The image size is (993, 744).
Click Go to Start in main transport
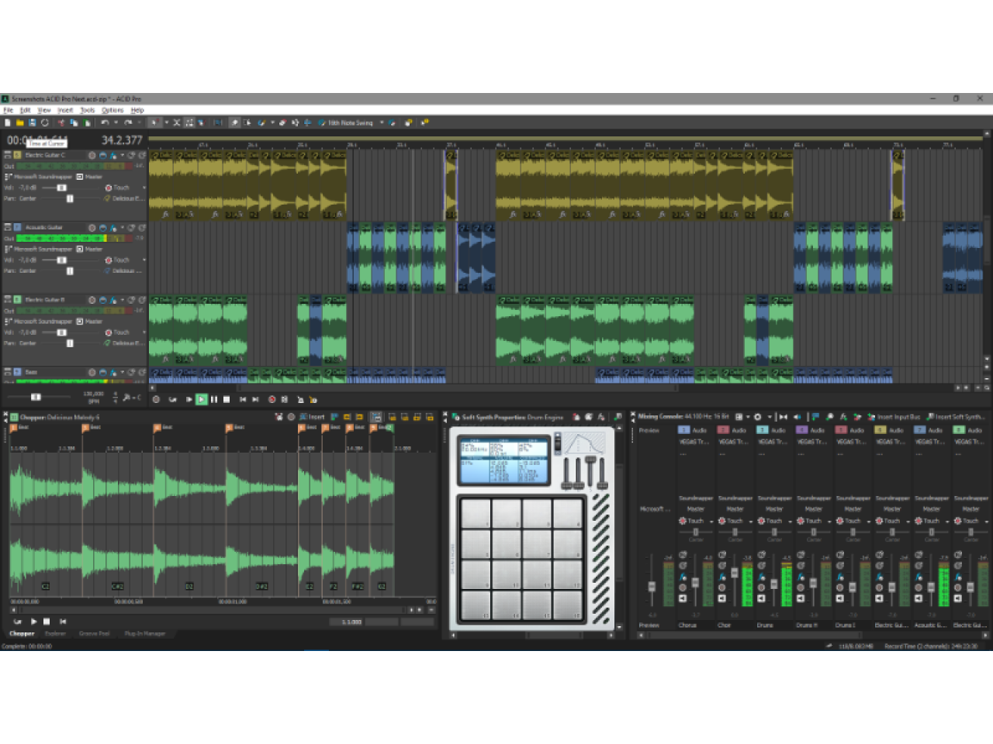[243, 399]
